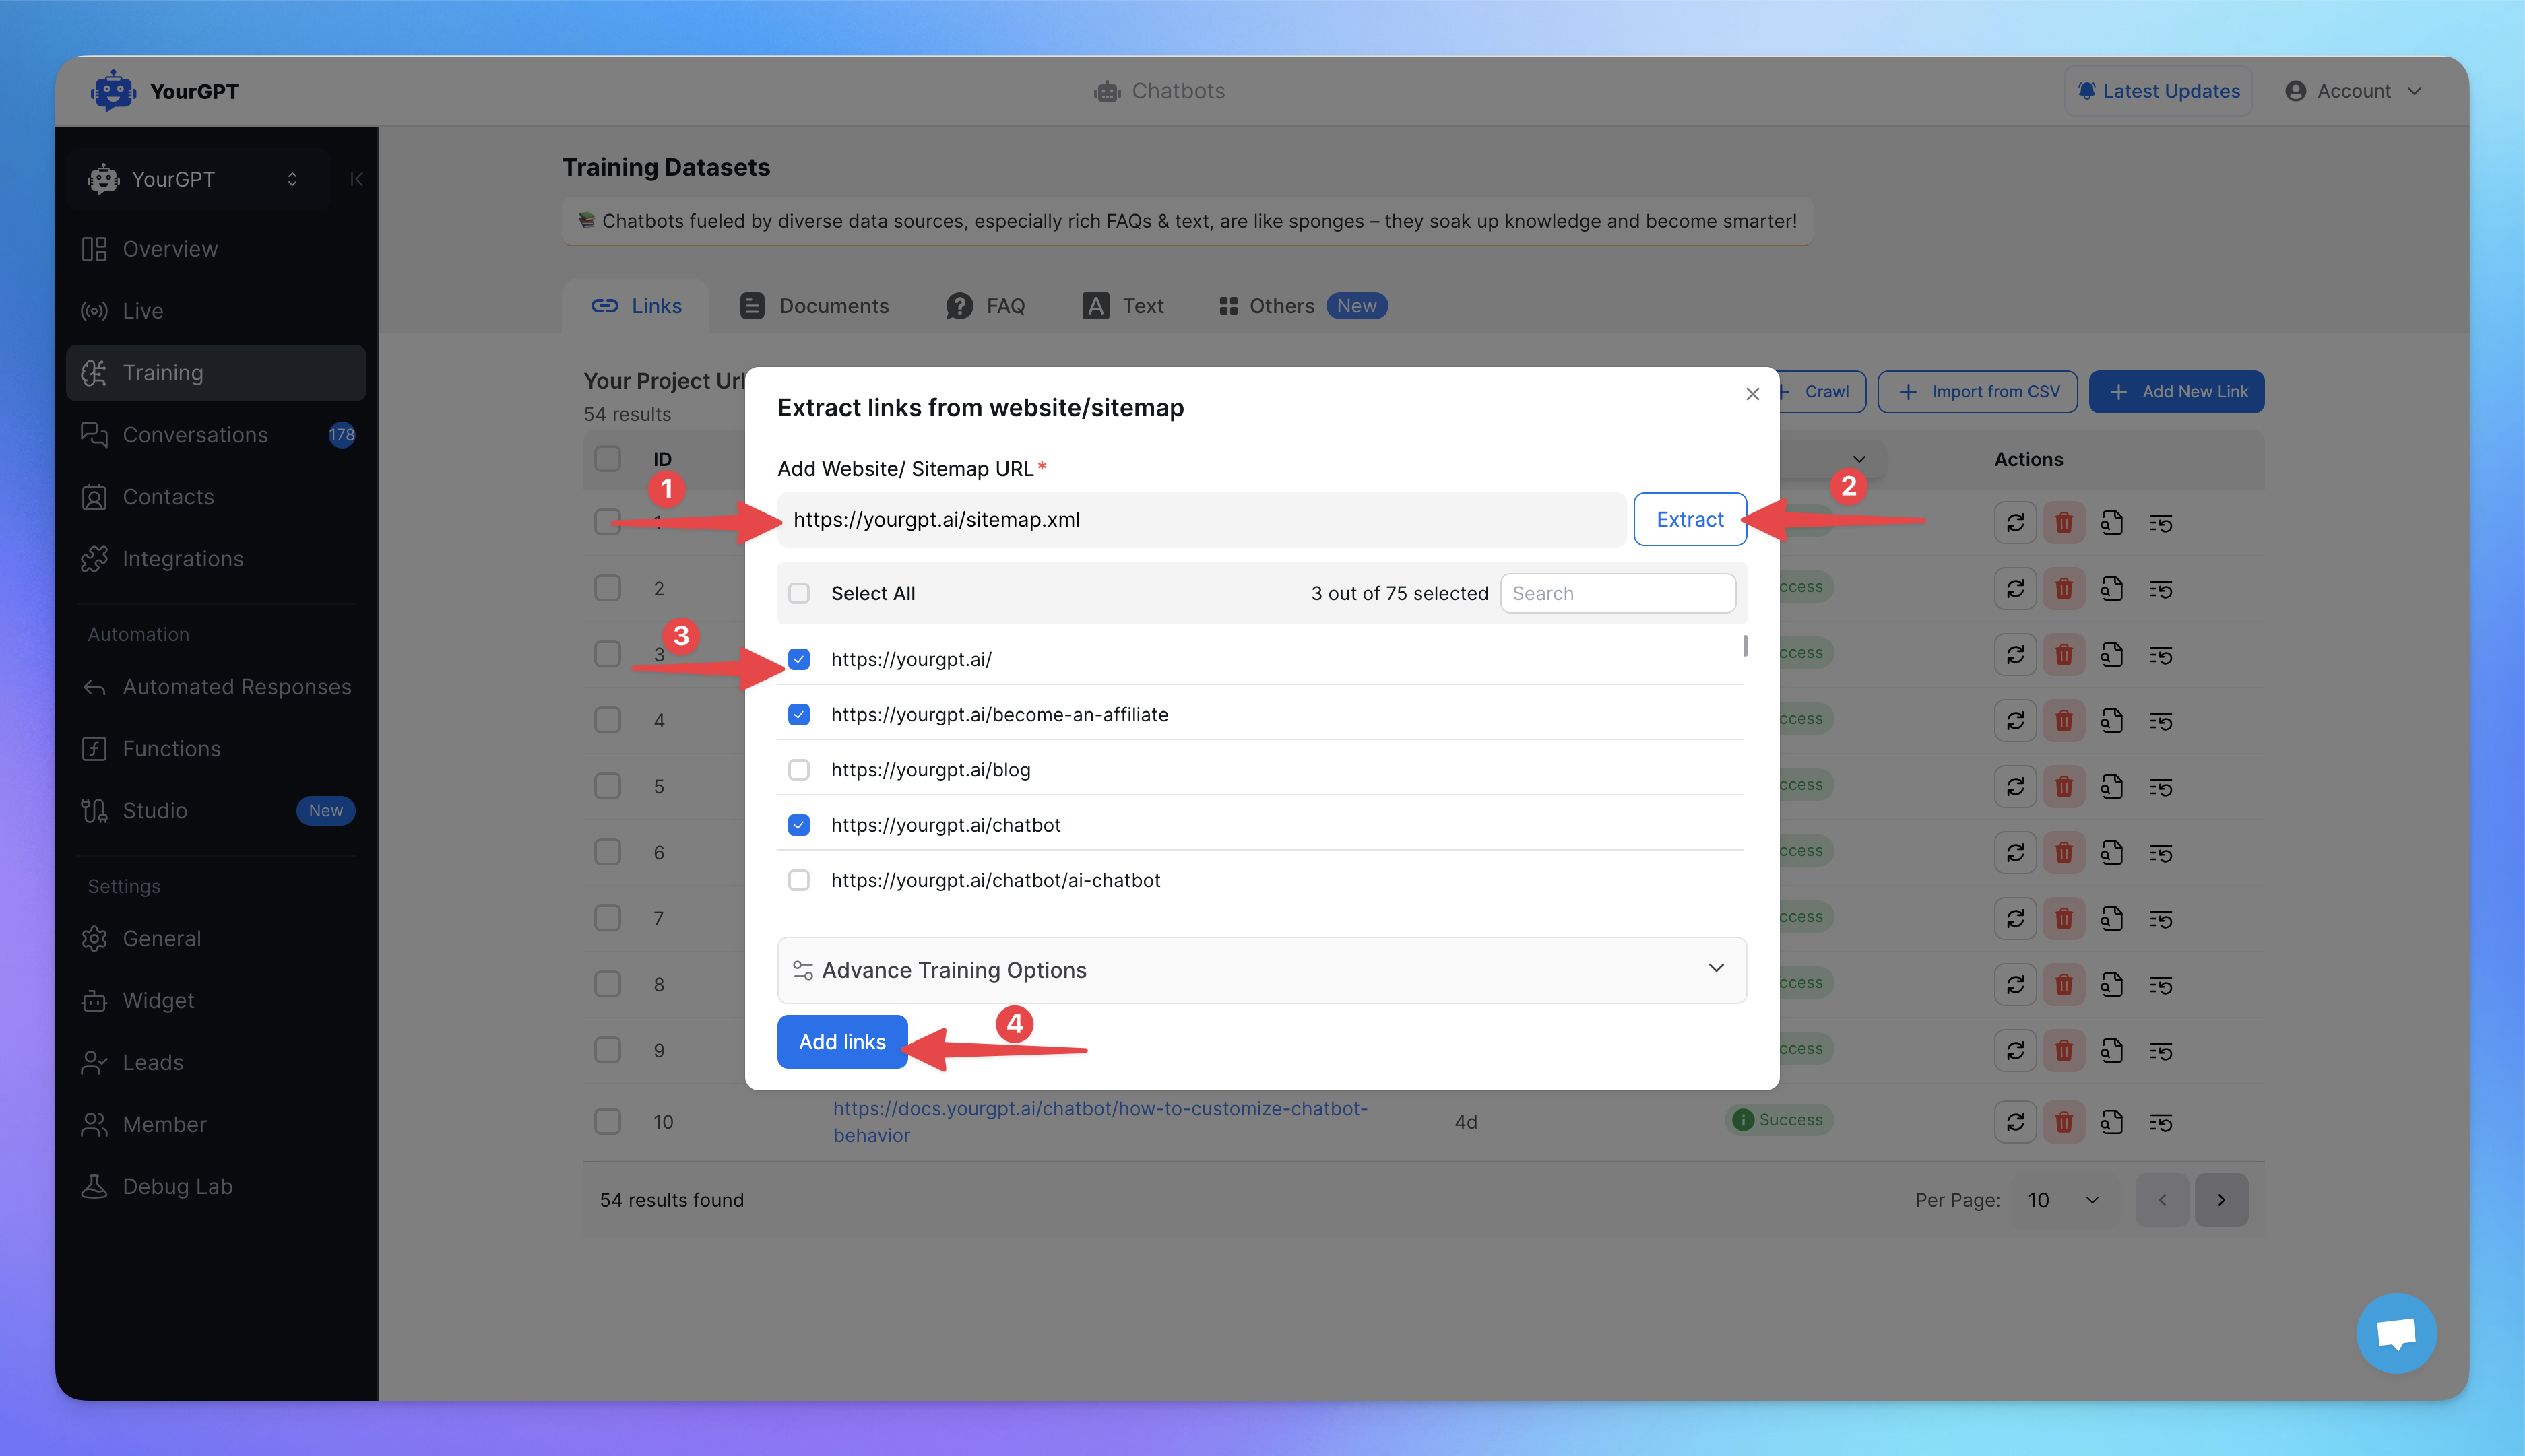Screen dimensions: 2525x1456
Task: Click the link Search box in the dialog
Action: click(1618, 593)
